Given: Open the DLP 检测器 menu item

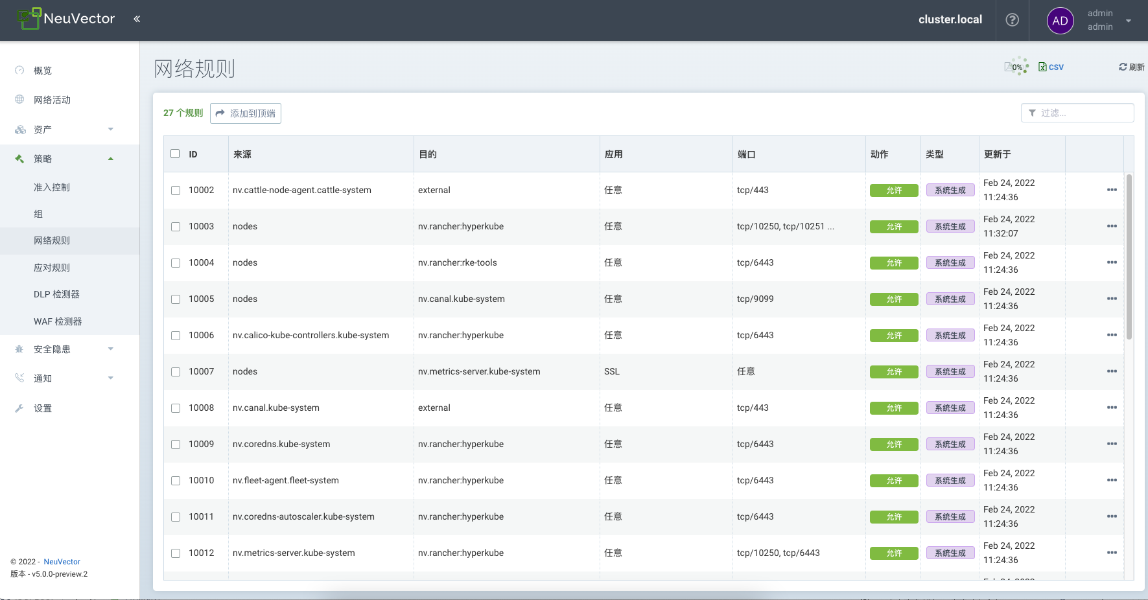Looking at the screenshot, I should [56, 294].
